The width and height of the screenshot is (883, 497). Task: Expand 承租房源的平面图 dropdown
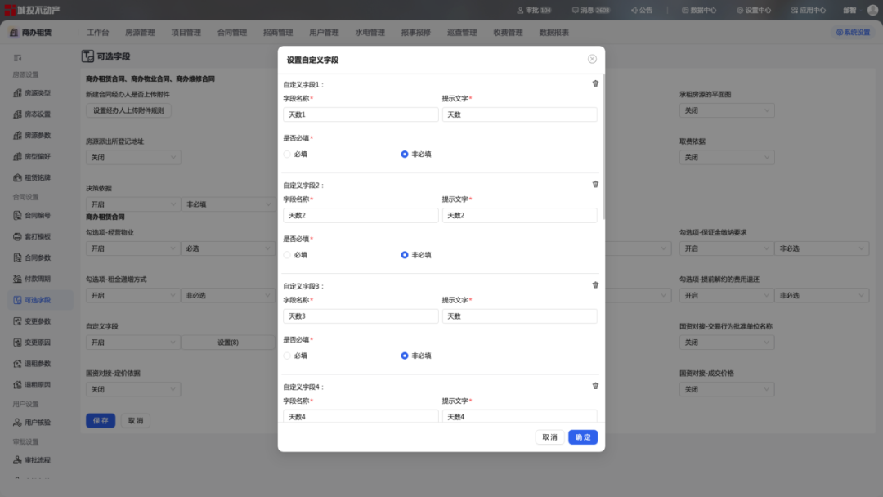pyautogui.click(x=726, y=110)
